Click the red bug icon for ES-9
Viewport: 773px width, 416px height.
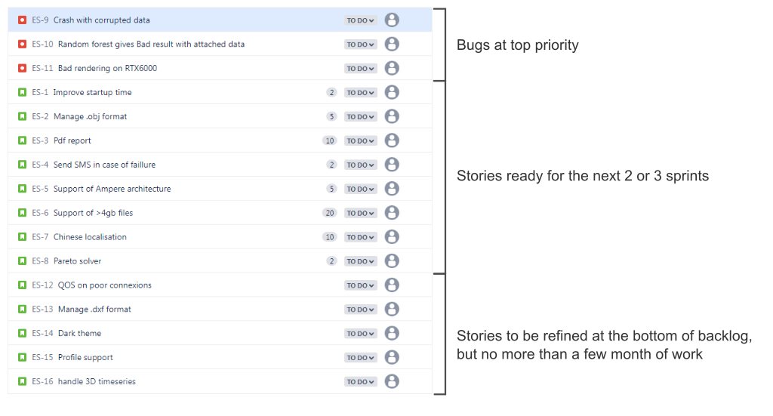pos(22,20)
